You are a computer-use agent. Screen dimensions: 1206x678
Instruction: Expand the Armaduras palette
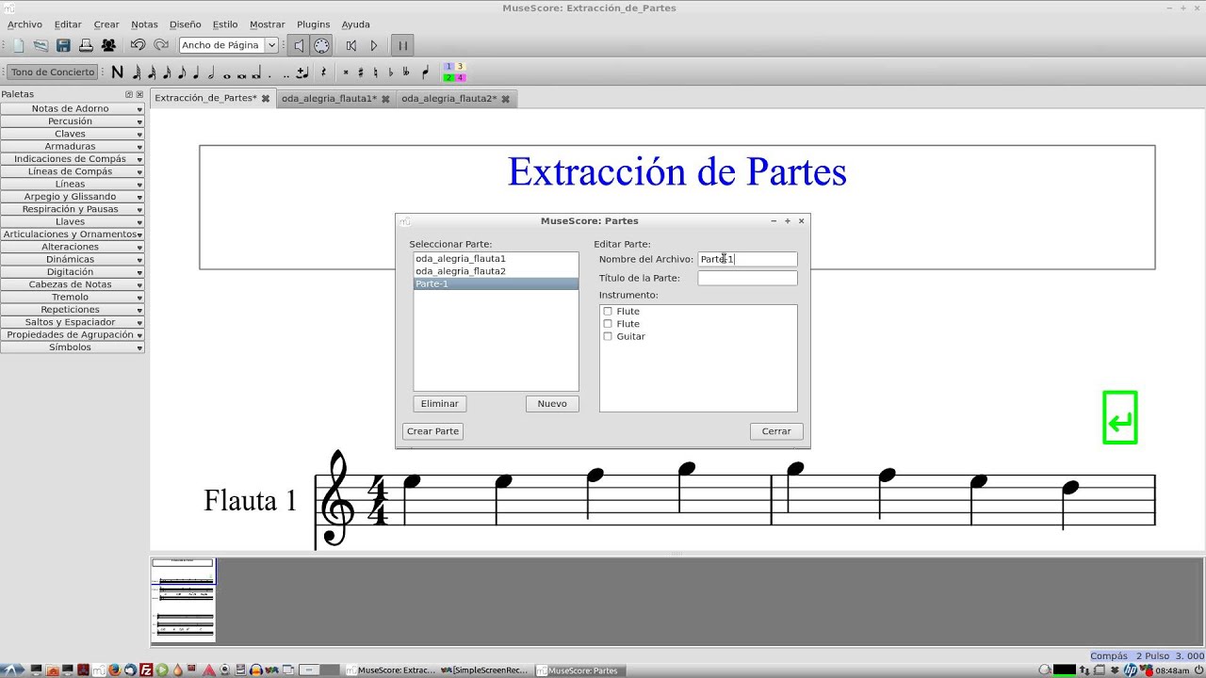tap(72, 146)
